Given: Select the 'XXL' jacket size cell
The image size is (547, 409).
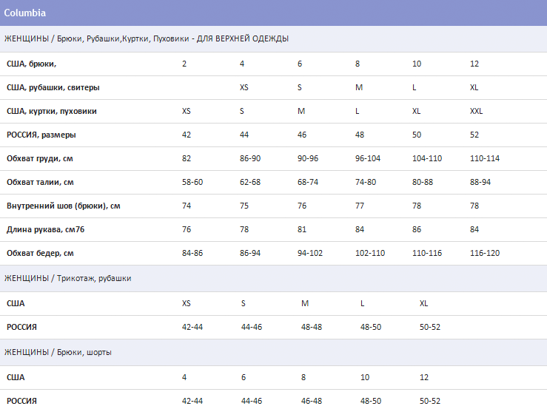Looking at the screenshot, I should (476, 111).
